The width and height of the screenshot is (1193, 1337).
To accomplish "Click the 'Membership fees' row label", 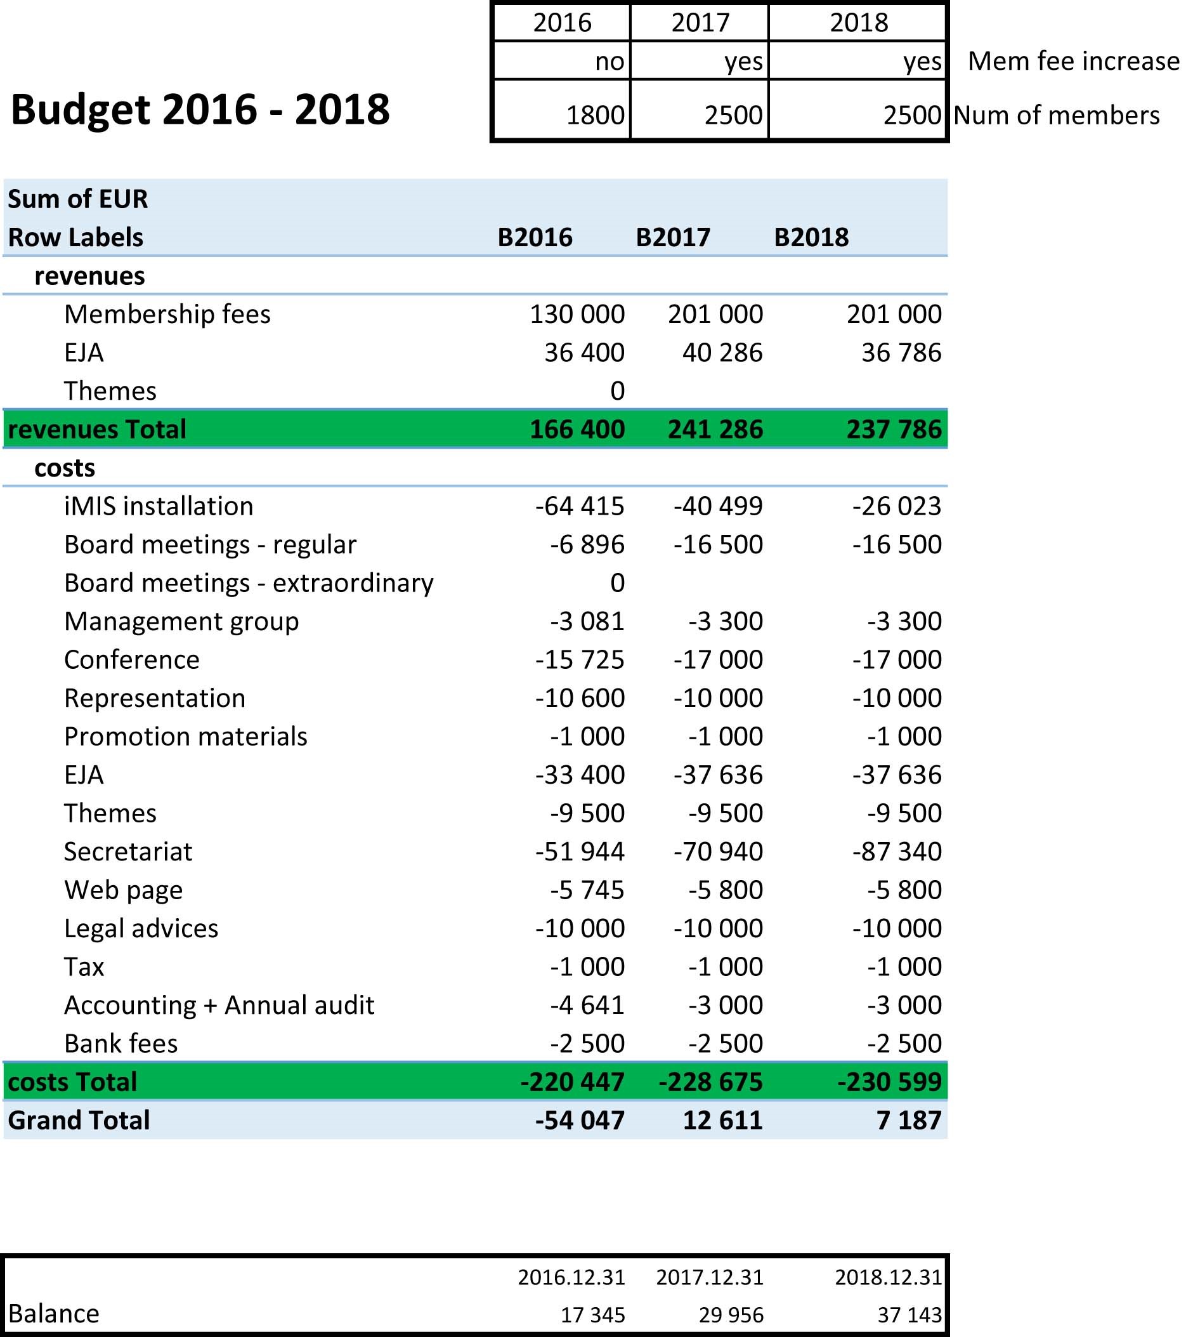I will pos(167,314).
